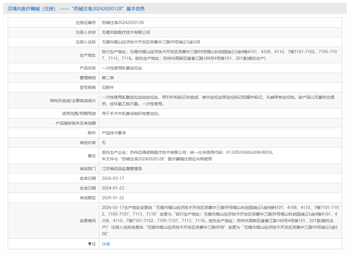Click the 产品储存条件及有效期 label
Viewport: 348px width, 257px height.
point(76,123)
